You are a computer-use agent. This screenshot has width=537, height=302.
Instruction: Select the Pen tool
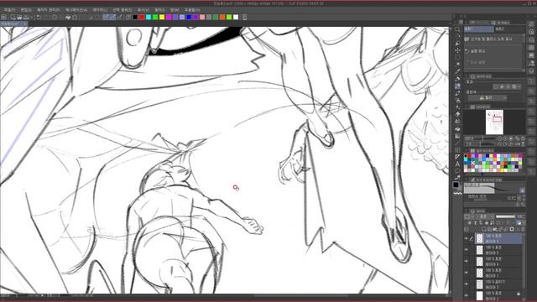point(457,79)
